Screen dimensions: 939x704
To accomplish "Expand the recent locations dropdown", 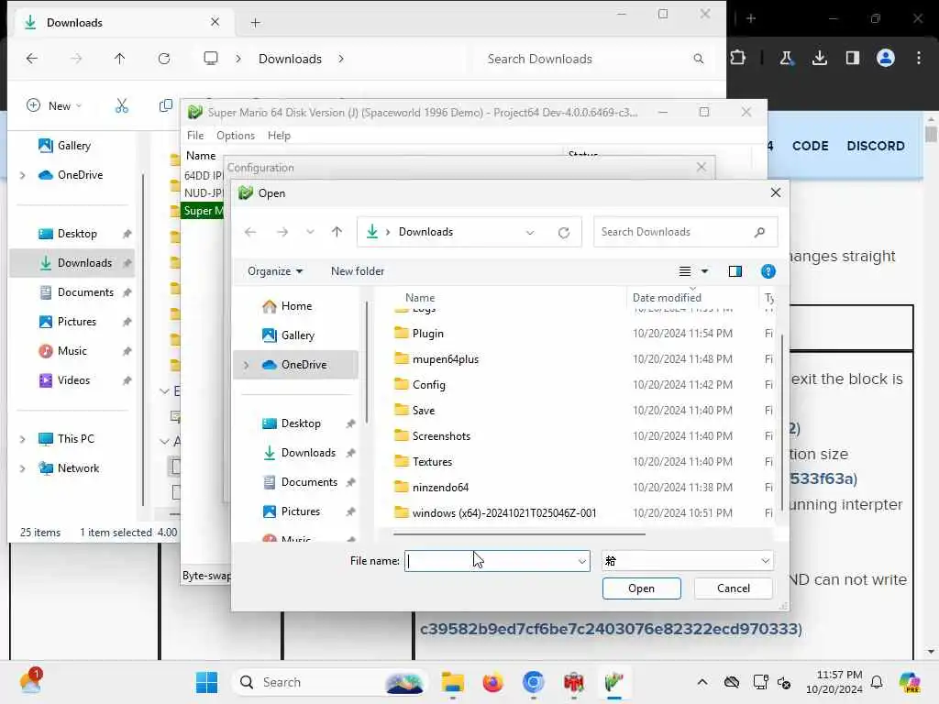I will (x=310, y=232).
